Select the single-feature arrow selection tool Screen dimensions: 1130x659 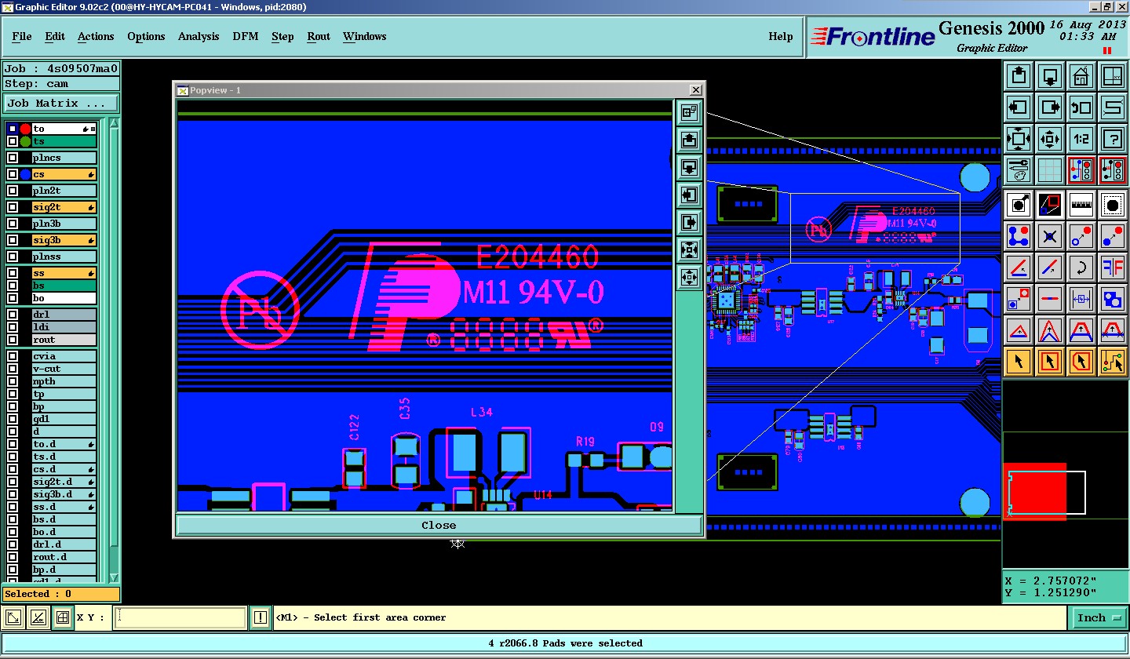tap(1019, 362)
